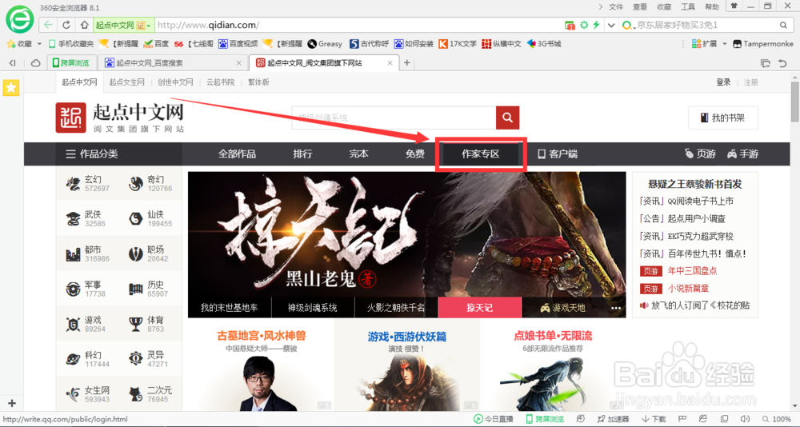Screen dimensions: 800x427
Task: Open the 奇幻 category
Action: click(150, 184)
